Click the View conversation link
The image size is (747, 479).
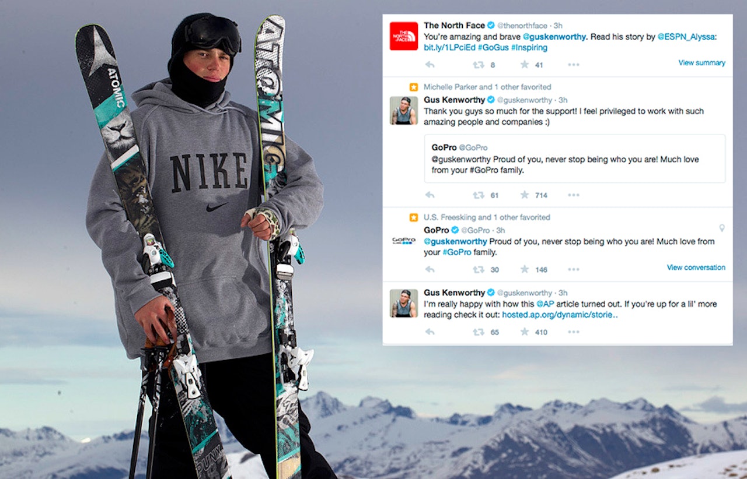[x=696, y=267]
